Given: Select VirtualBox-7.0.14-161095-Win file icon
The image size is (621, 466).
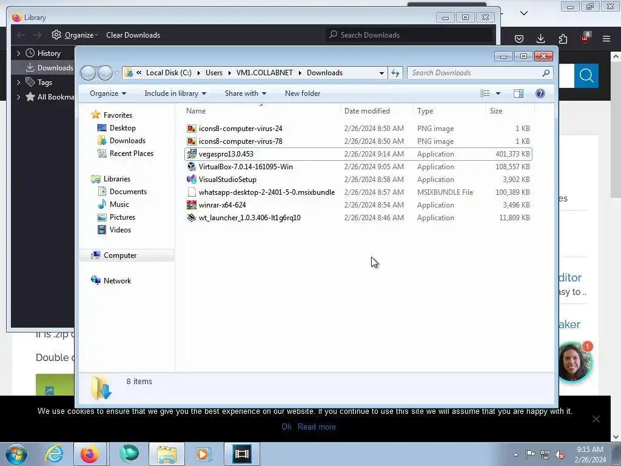Looking at the screenshot, I should 192,167.
